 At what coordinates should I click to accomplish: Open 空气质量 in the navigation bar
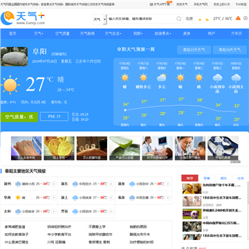pos(62,34)
